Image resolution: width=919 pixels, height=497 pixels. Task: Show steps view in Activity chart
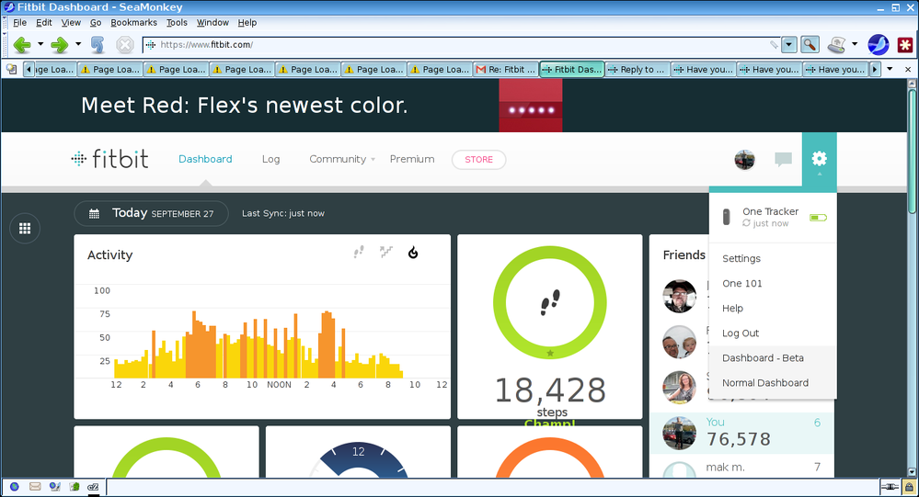[359, 253]
